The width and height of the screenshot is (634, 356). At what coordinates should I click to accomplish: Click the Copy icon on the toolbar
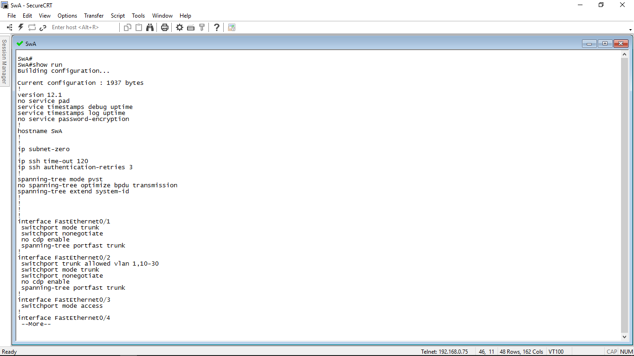128,27
